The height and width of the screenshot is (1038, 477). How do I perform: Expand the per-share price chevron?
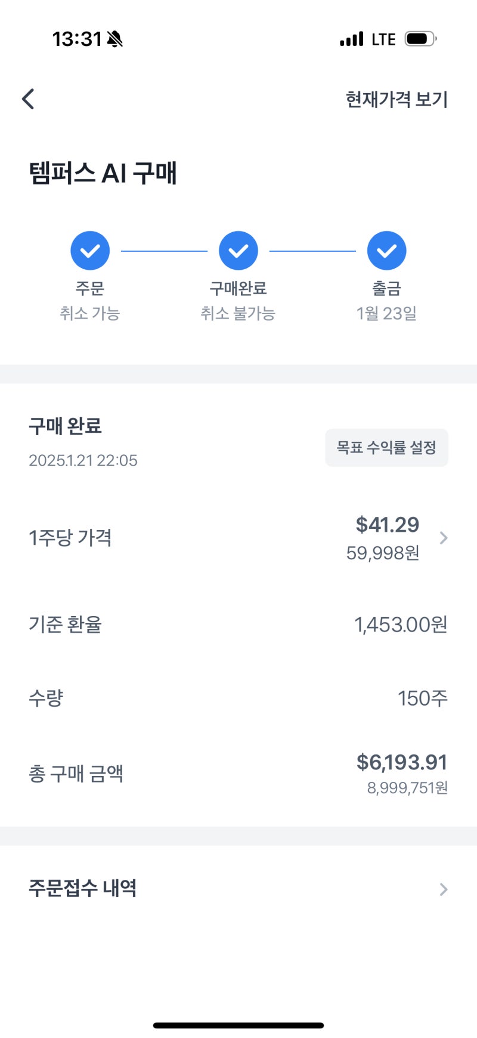pyautogui.click(x=443, y=538)
